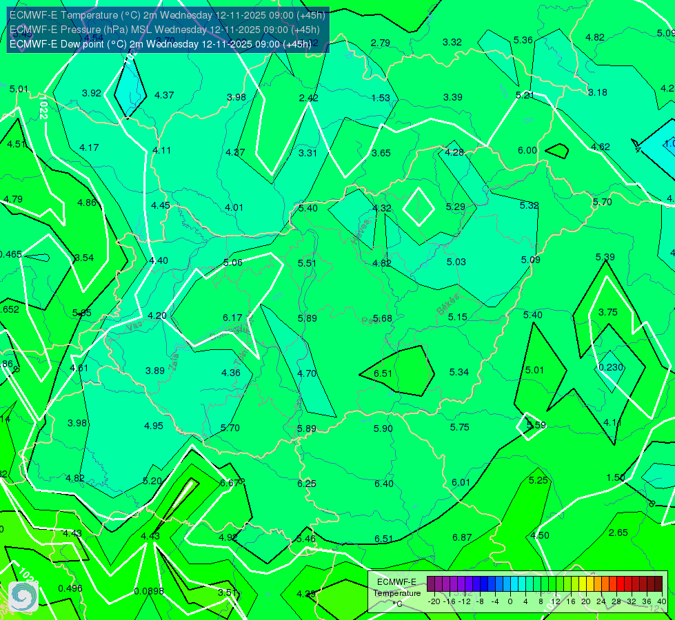675x620 pixels.
Task: Click the temperature value 3.54
Action: click(x=84, y=258)
